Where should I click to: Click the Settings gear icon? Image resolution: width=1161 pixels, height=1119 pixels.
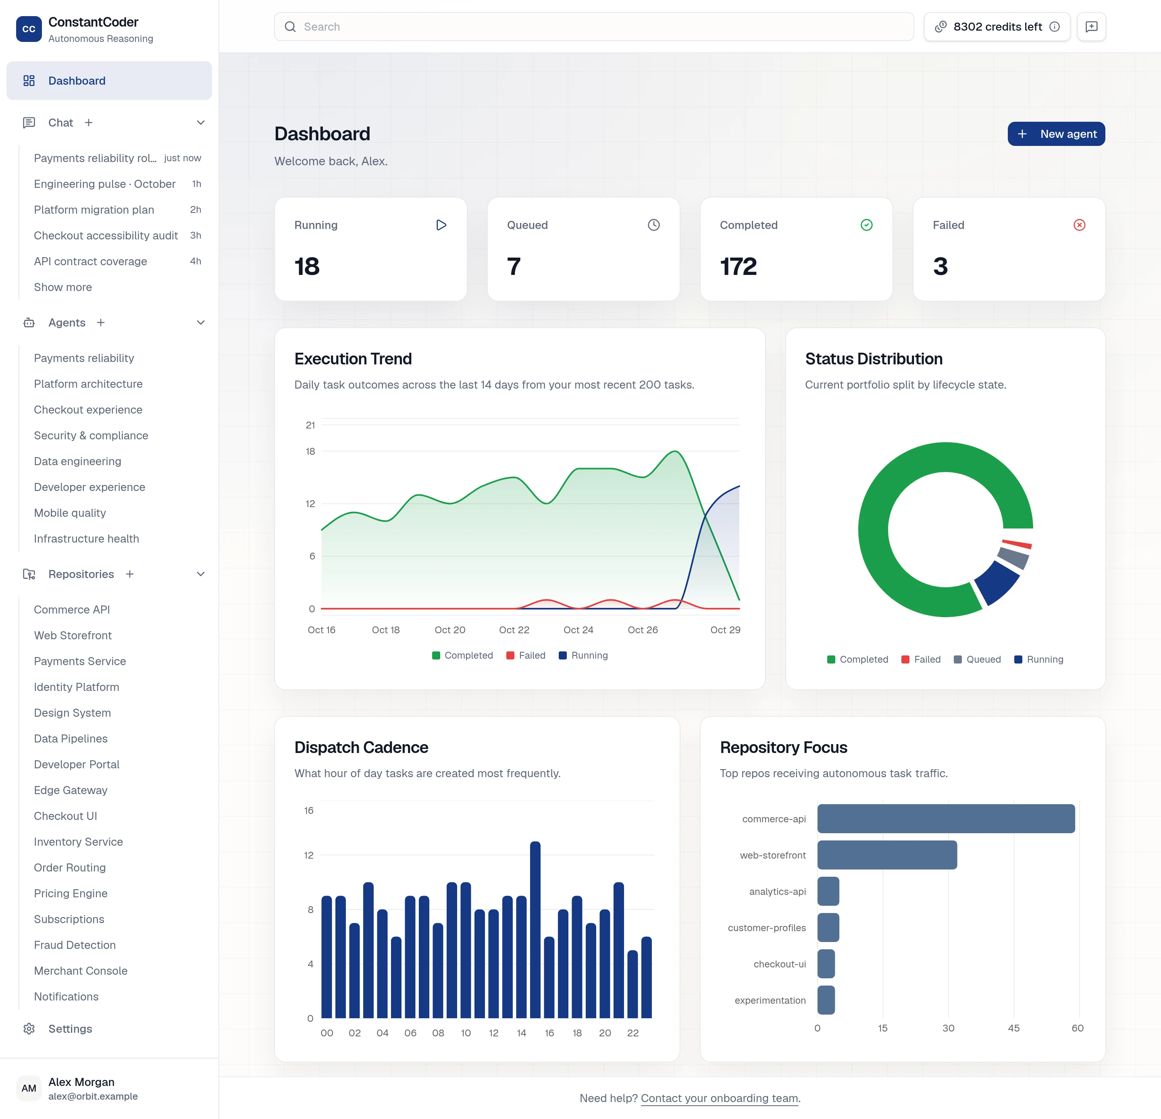[x=29, y=1029]
